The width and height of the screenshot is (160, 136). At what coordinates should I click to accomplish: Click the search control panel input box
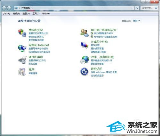pos(148,8)
